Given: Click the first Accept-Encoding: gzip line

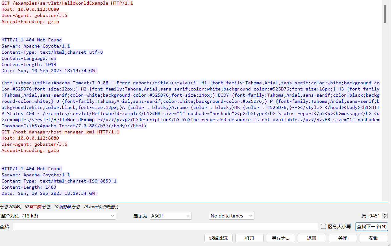Looking at the screenshot, I should point(30,21).
